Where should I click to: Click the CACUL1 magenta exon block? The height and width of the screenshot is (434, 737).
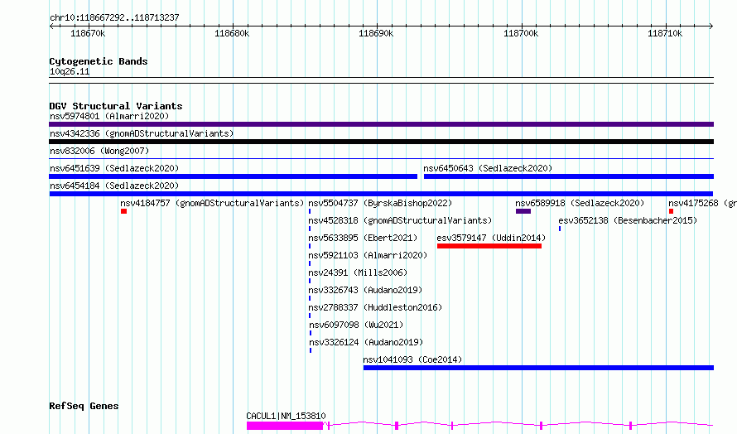(285, 426)
